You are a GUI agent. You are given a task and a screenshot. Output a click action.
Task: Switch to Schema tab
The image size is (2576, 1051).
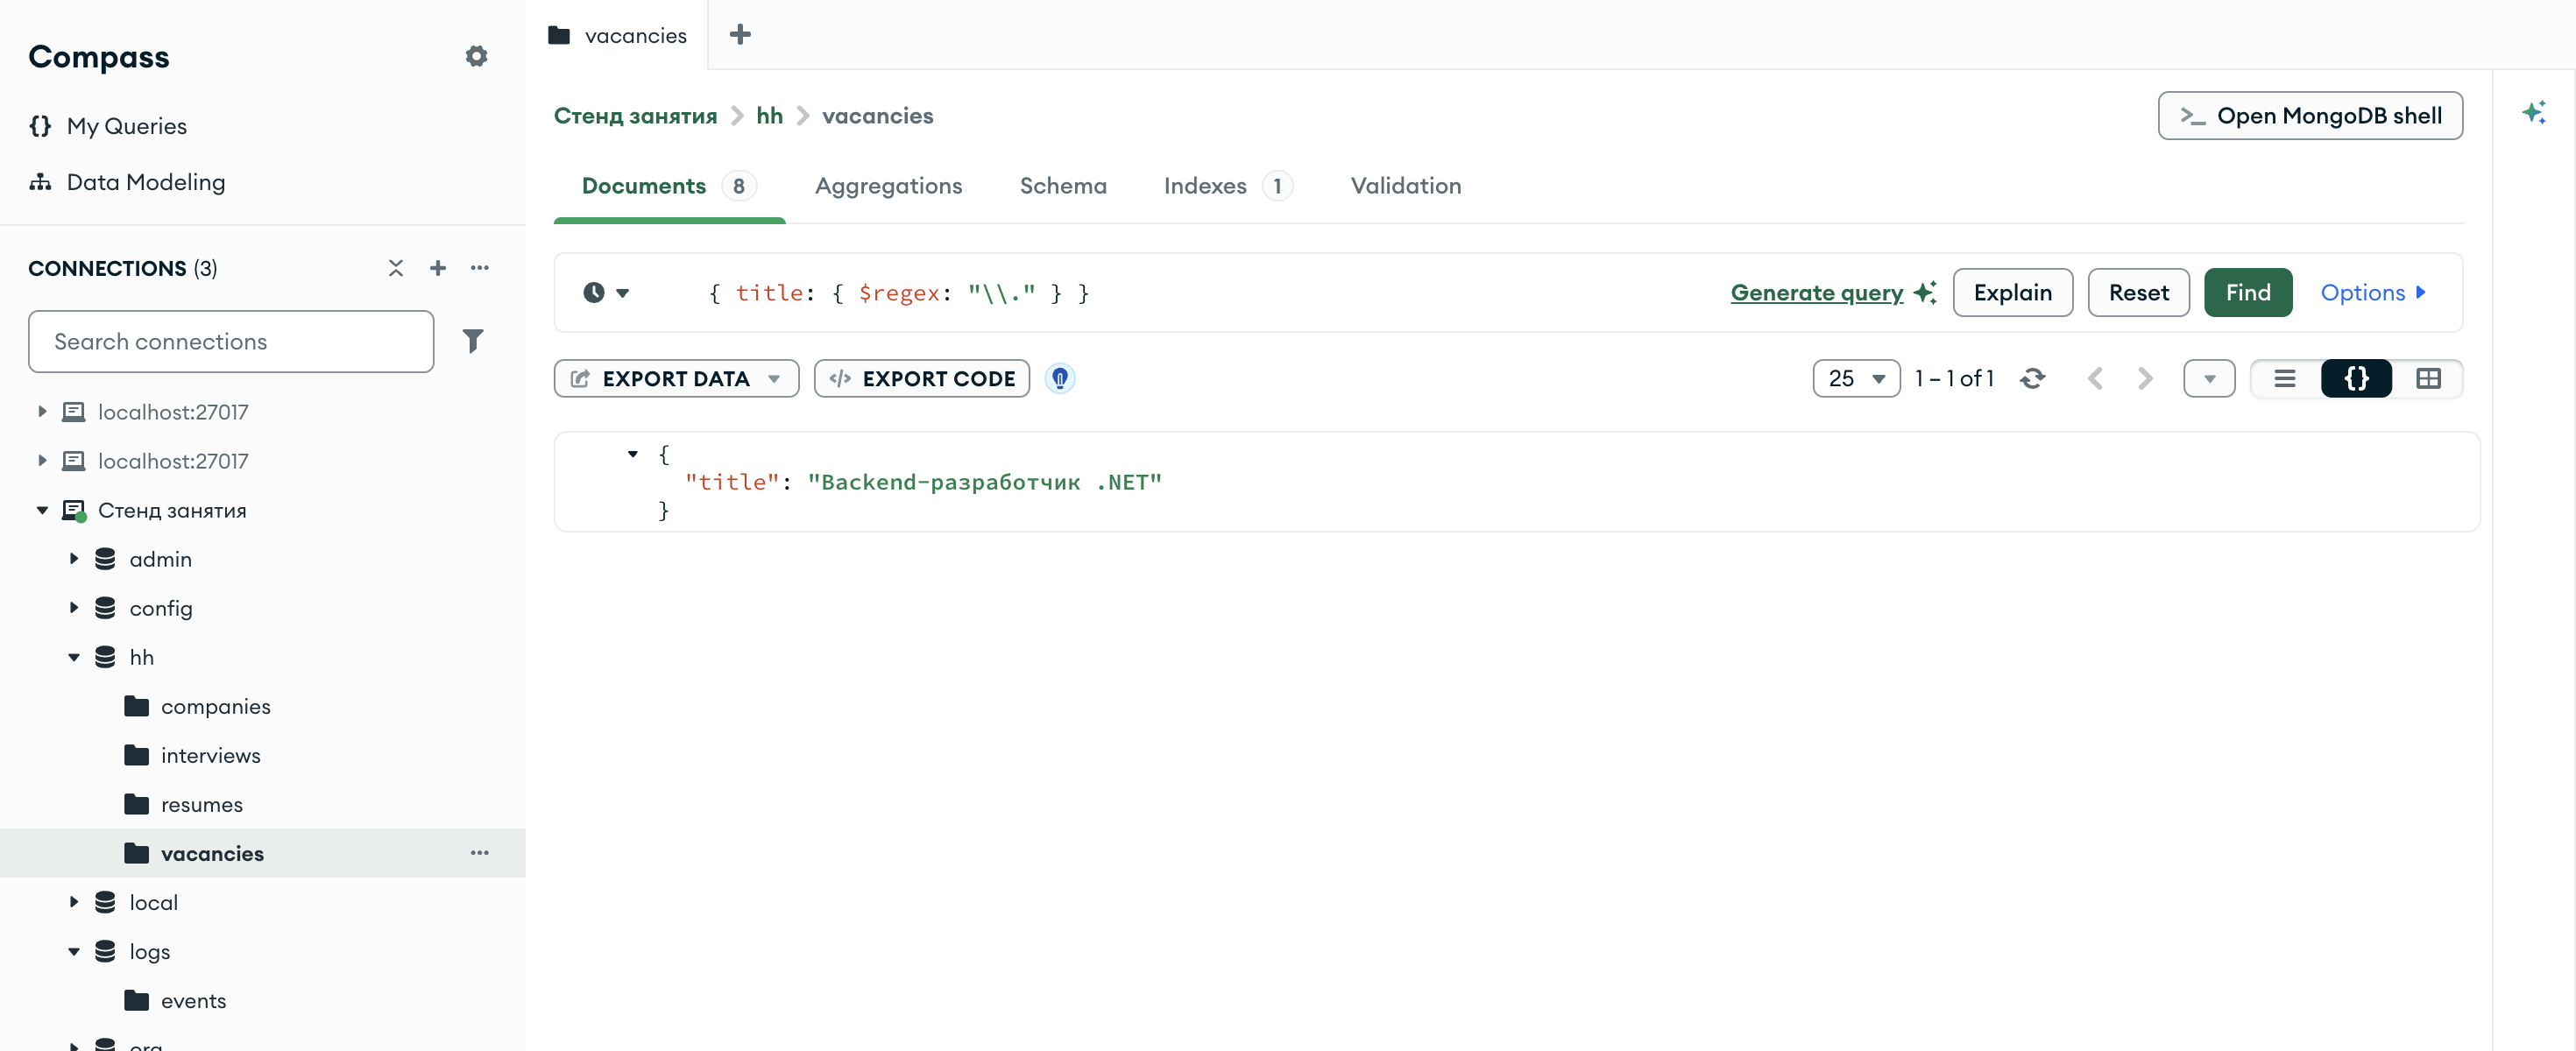coord(1063,186)
